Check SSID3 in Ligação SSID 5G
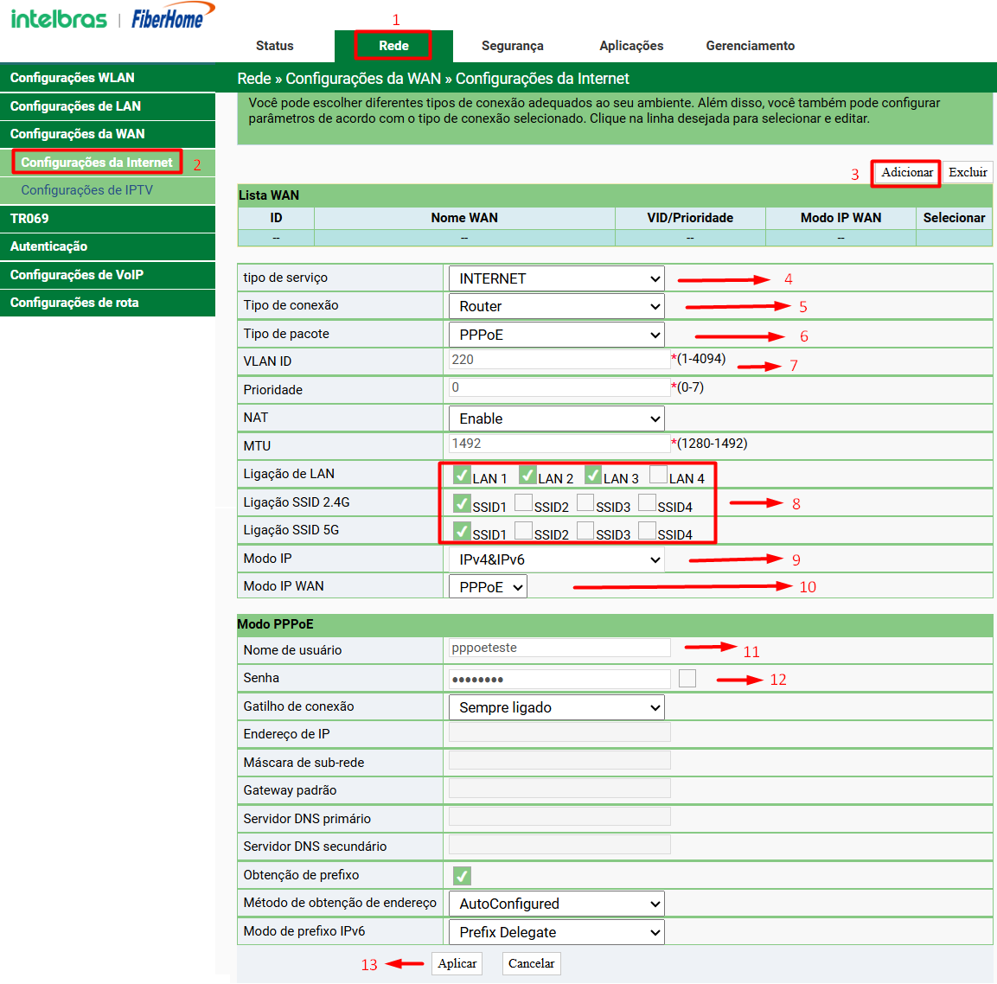Screen dimensions: 997x984 tap(585, 531)
